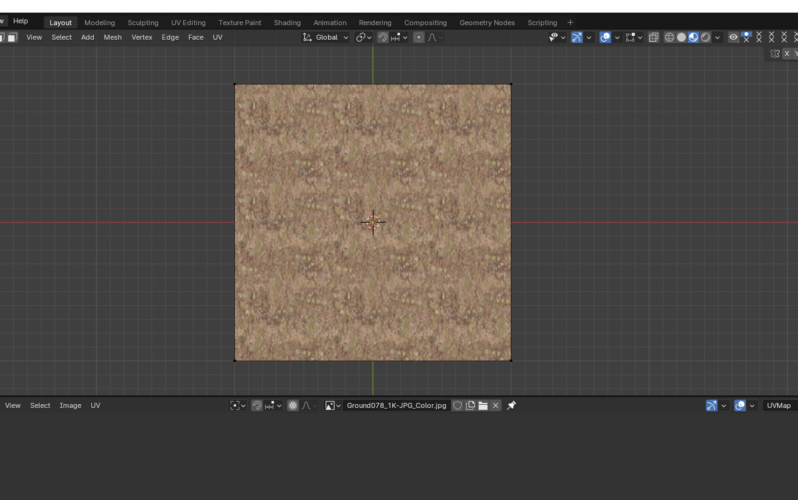Open UVMap active UV map dropdown
Viewport: 798px width, 500px height.
coord(779,406)
